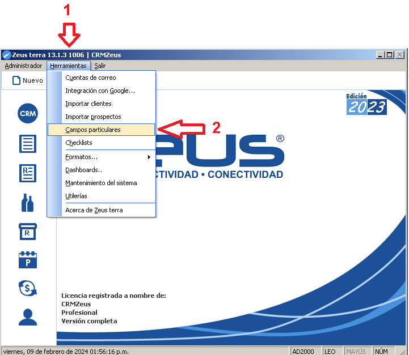Viewport: 409px width, 355px height.
Task: Open Dashboards.. menu entry
Action: tap(102, 170)
